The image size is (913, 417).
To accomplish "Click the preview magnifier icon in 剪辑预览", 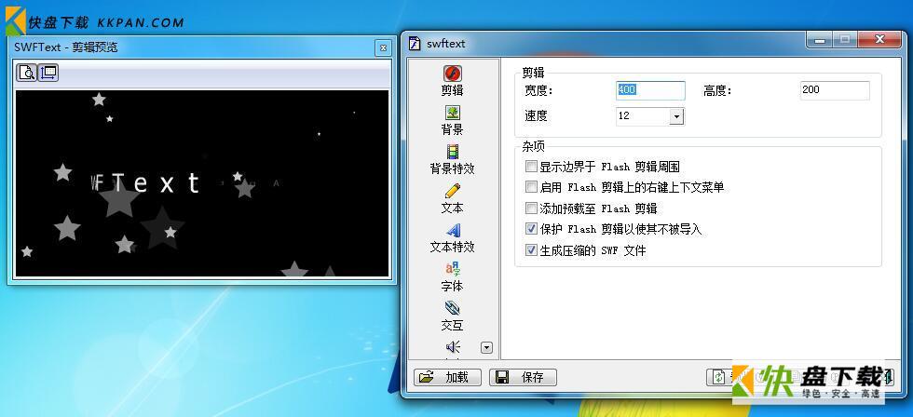I will point(26,72).
